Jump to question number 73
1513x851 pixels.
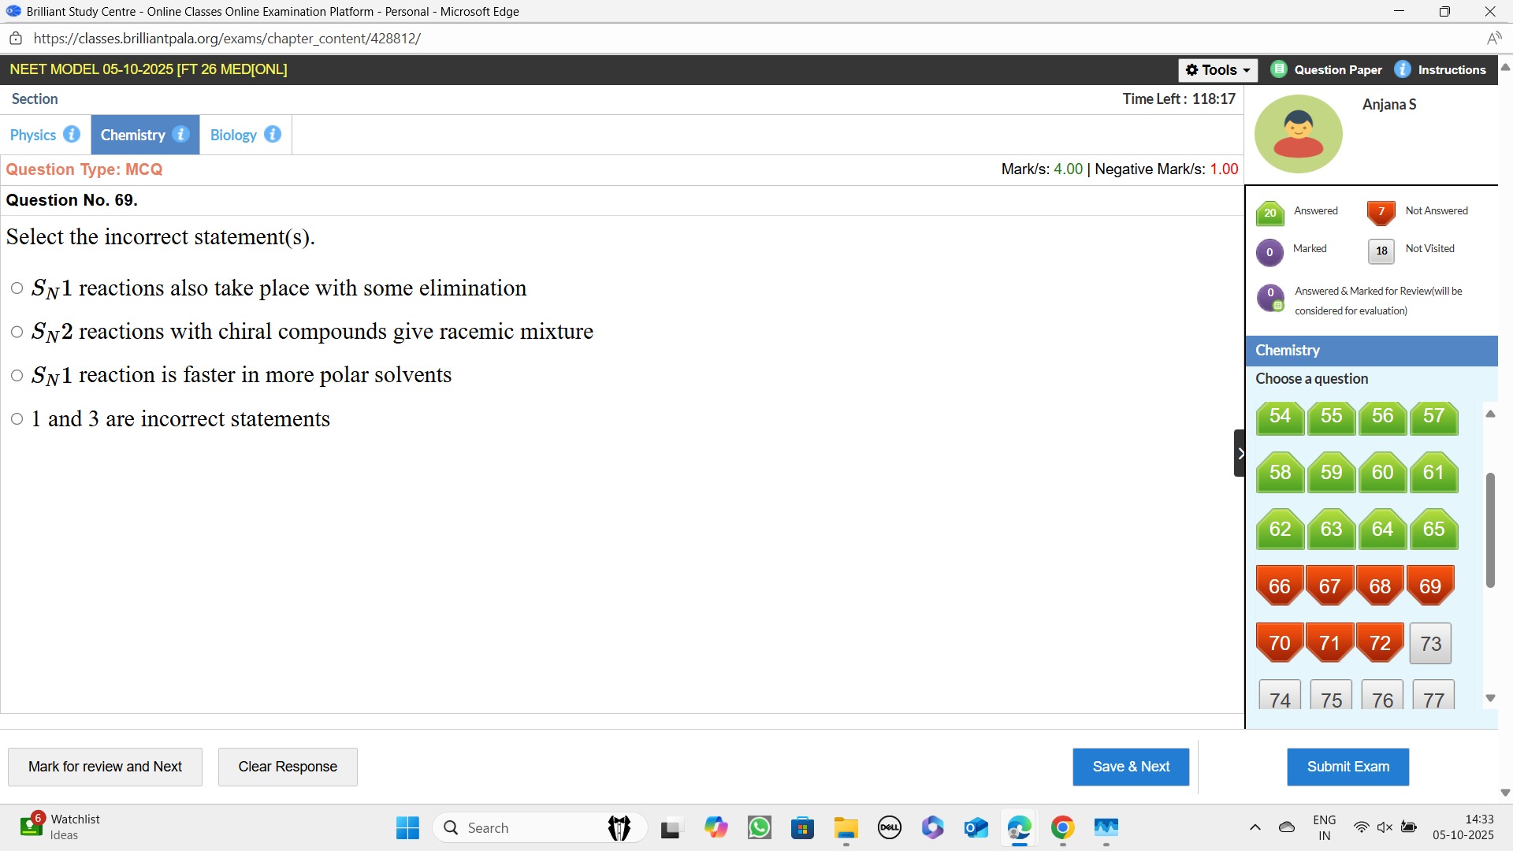click(x=1430, y=644)
